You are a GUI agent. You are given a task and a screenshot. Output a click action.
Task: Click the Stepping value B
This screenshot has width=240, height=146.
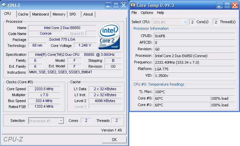(113, 60)
